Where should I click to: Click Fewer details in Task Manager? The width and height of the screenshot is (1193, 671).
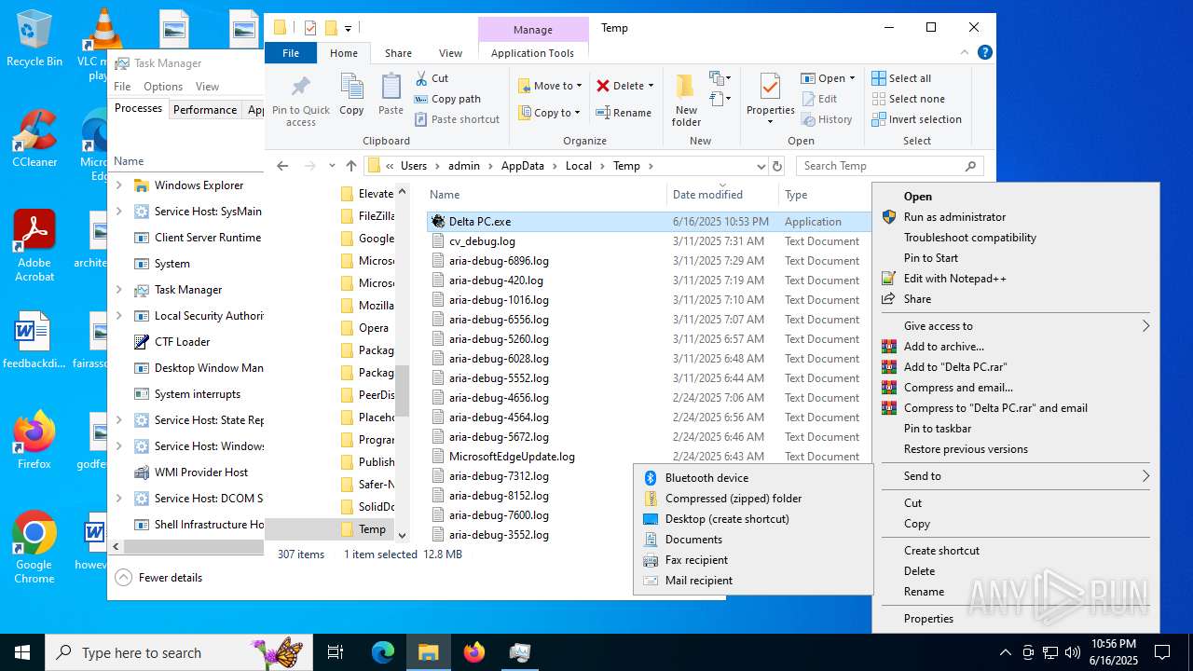[159, 578]
